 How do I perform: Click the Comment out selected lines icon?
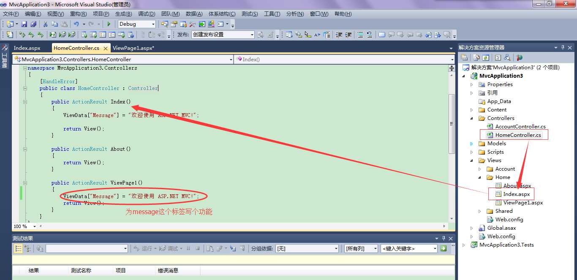coord(360,35)
